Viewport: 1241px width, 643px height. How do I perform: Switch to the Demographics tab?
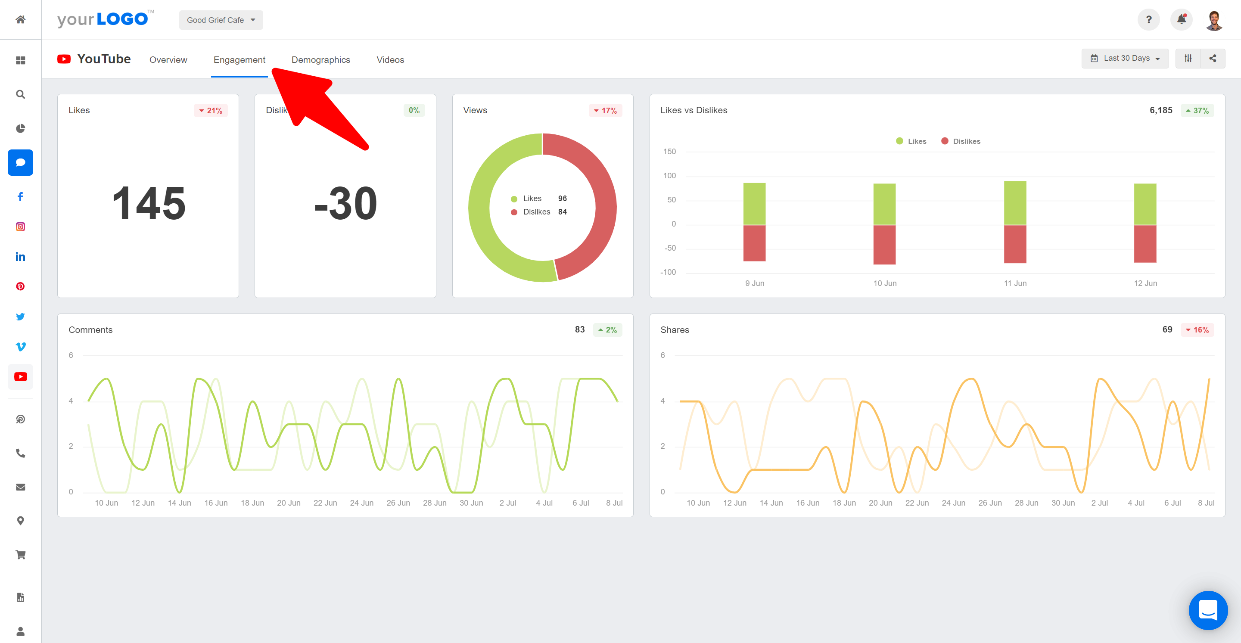tap(320, 59)
